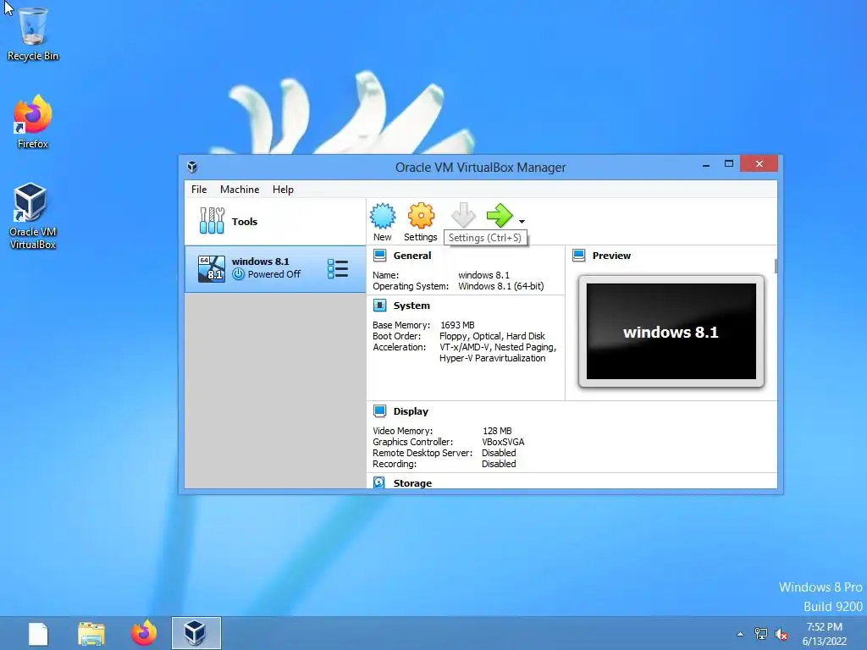Click the details pane vertical scrollbar
Viewport: 867px width, 650px height.
[x=776, y=266]
